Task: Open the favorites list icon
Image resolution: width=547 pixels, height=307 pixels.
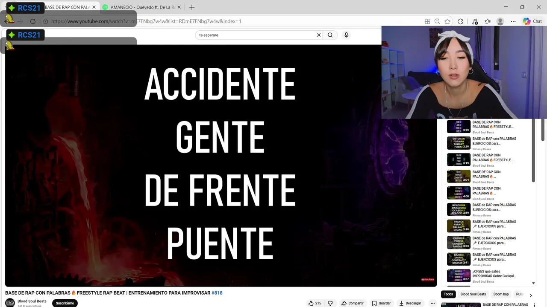Action: click(x=488, y=21)
